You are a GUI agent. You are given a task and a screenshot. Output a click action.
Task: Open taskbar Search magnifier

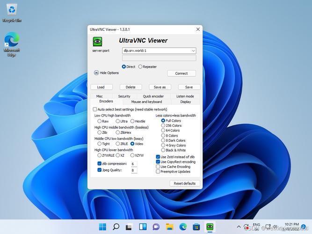point(116,227)
